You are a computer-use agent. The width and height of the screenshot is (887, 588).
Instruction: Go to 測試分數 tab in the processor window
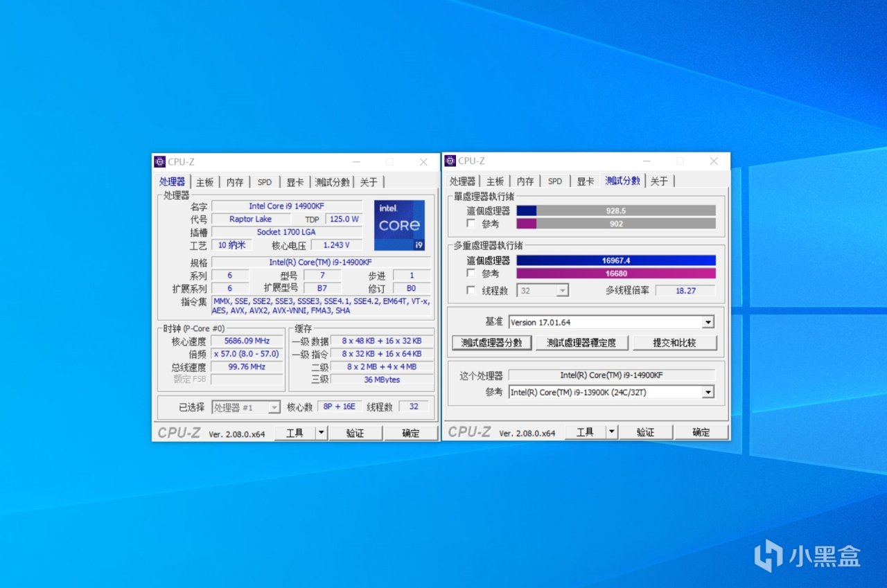pyautogui.click(x=333, y=182)
